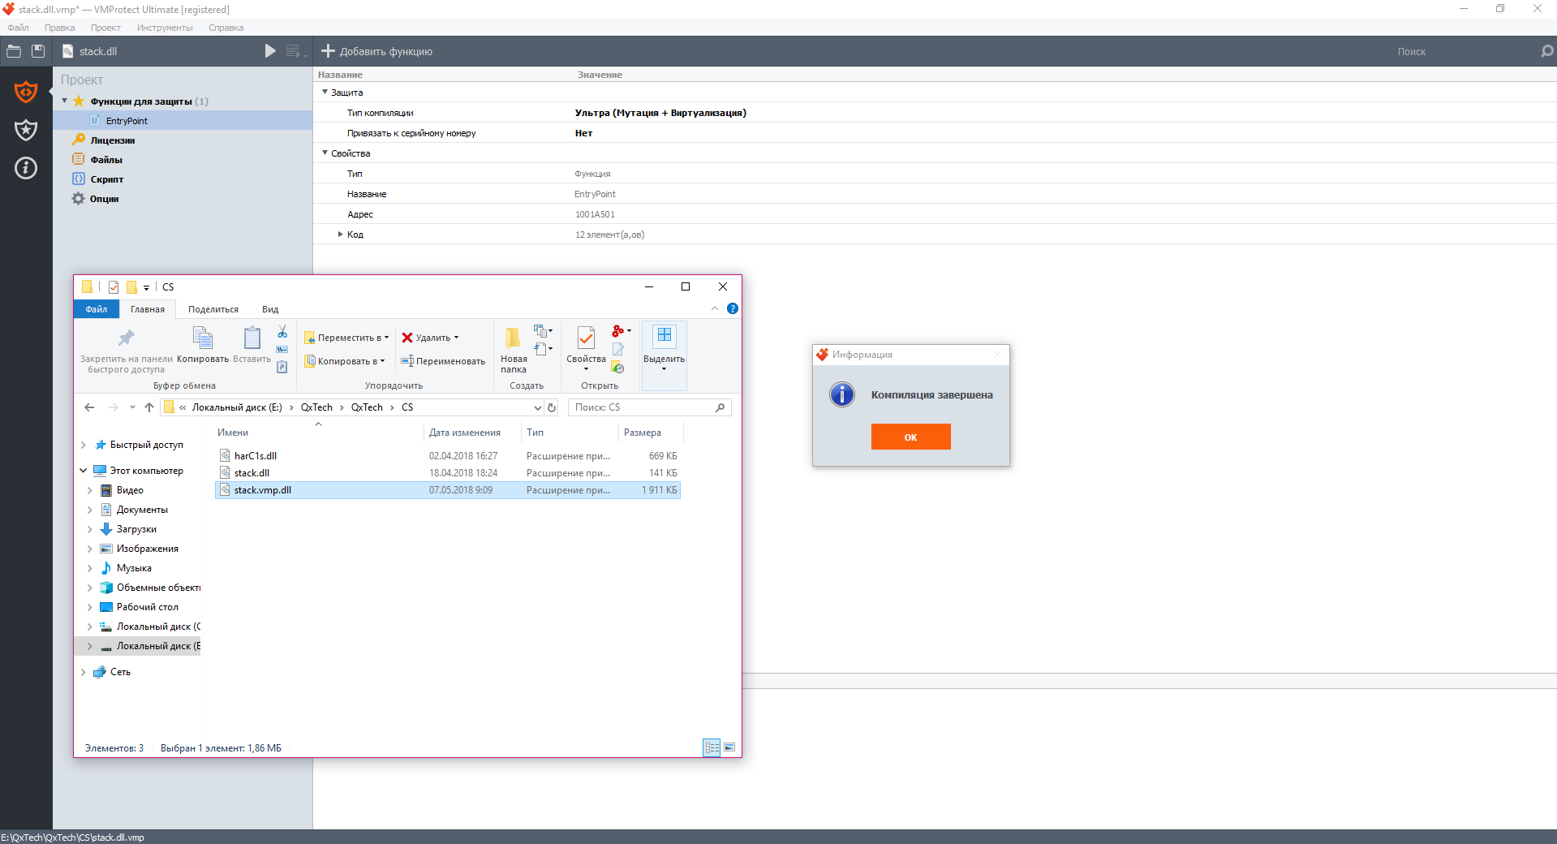Switch Explorer to Вид tab
This screenshot has width=1557, height=844.
click(270, 309)
